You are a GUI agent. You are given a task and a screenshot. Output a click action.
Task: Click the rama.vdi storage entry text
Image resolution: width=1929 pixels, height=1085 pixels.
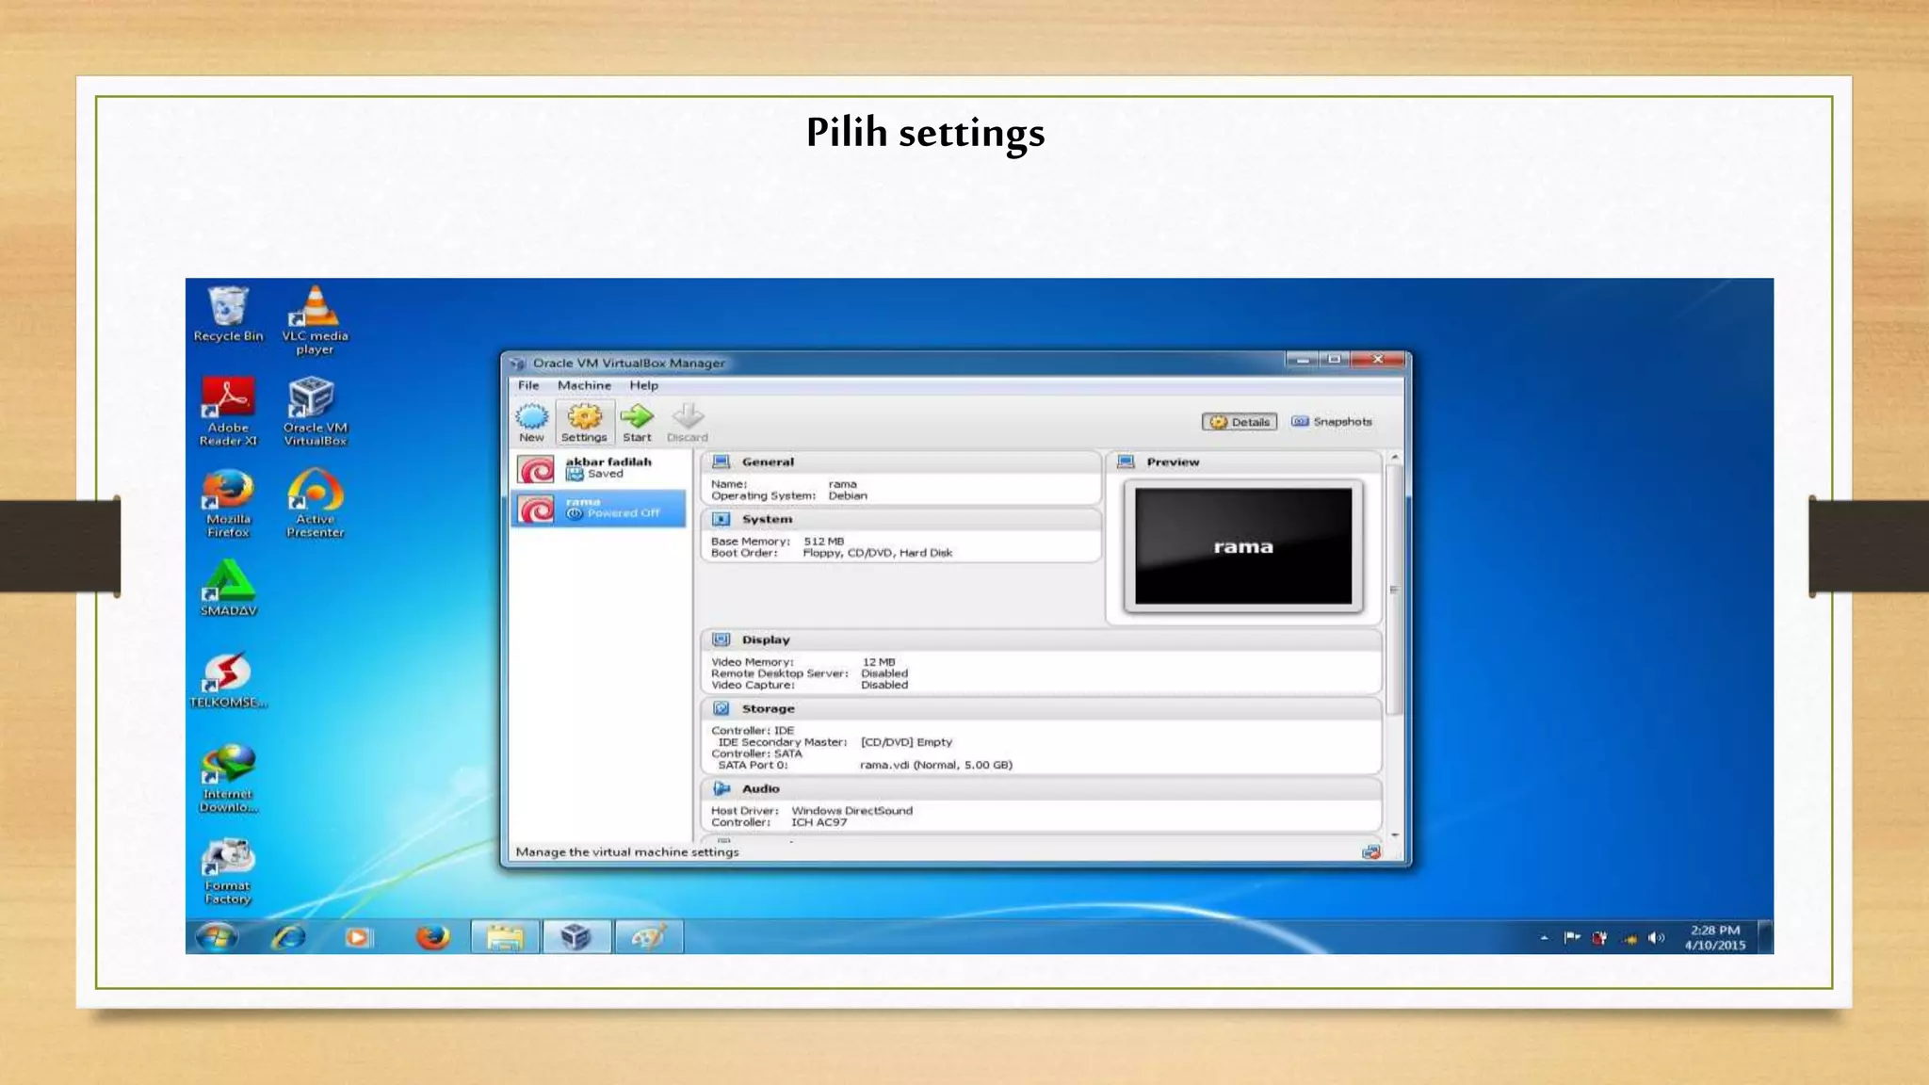[936, 765]
